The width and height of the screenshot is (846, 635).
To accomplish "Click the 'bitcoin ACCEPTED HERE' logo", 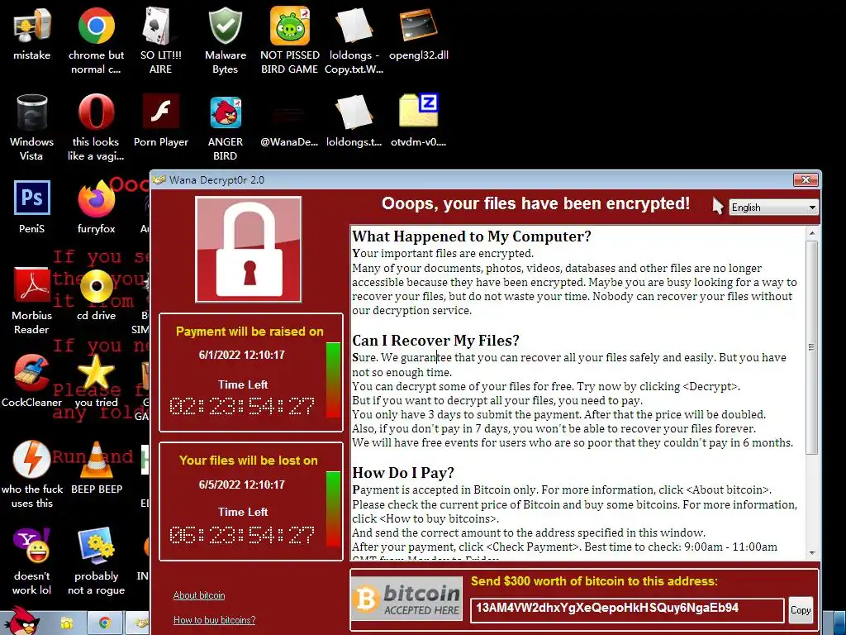I will tap(406, 599).
